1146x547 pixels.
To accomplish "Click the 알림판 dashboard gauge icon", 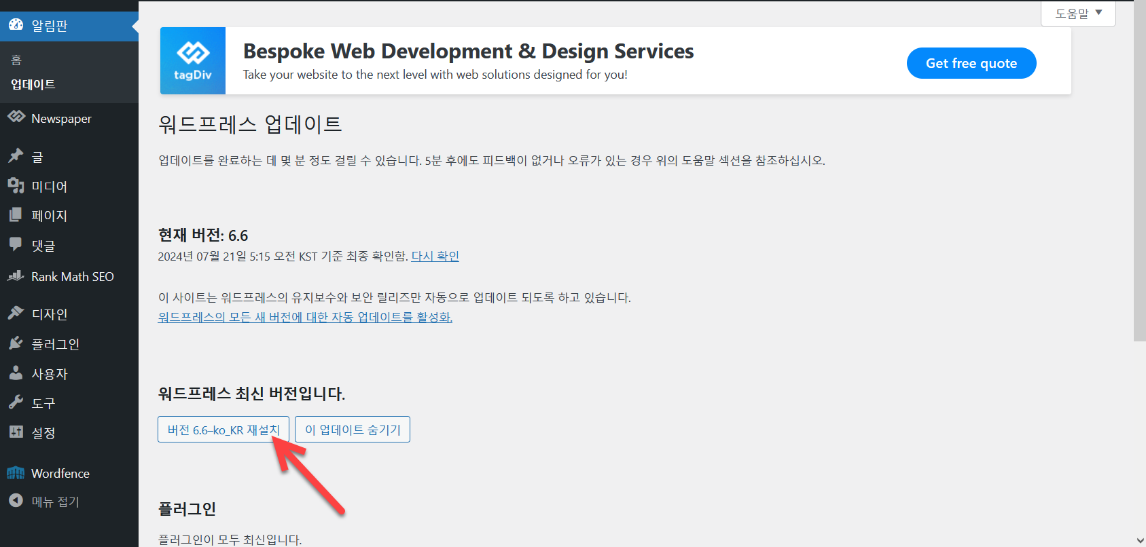I will 16,26.
